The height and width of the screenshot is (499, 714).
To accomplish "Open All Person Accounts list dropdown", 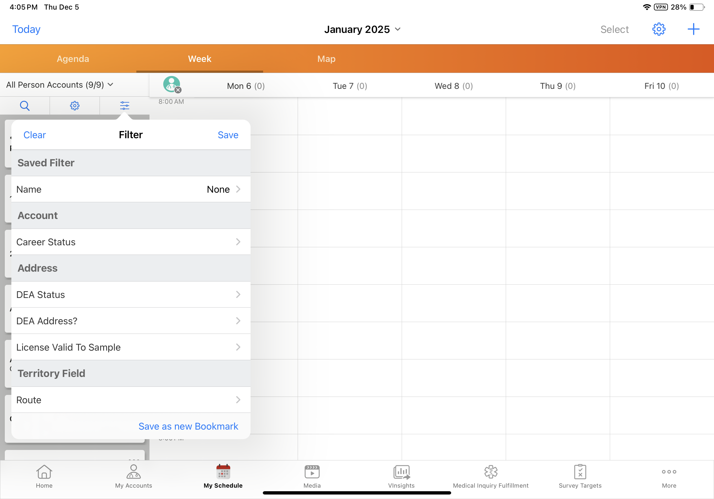I will pyautogui.click(x=60, y=85).
